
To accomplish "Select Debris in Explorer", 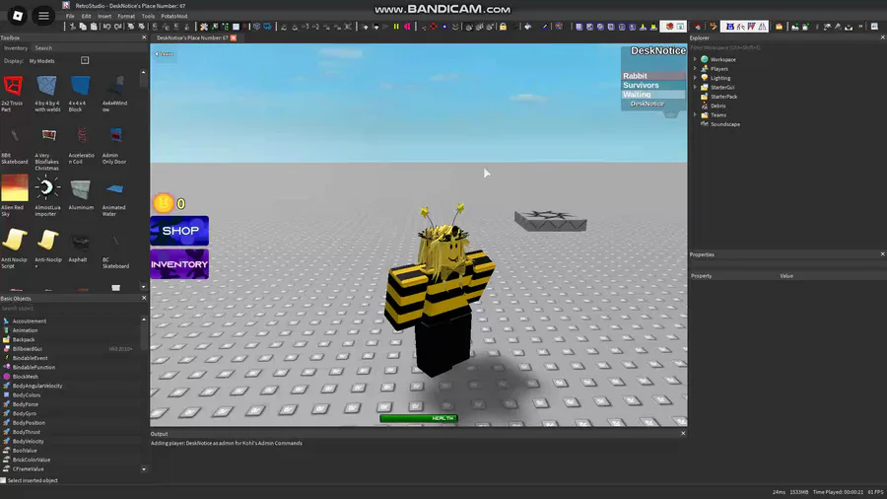I will 717,106.
